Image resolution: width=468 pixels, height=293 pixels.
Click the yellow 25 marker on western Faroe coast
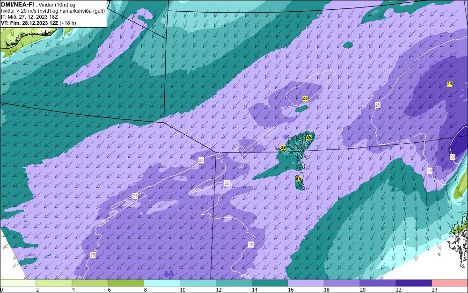[283, 148]
